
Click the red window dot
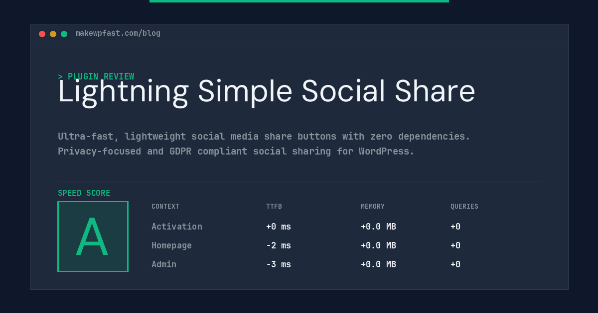pyautogui.click(x=42, y=34)
